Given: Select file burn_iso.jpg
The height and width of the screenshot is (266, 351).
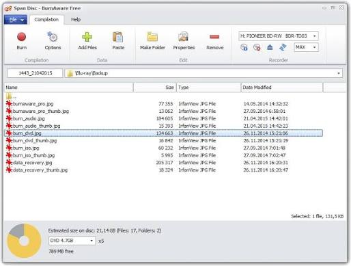Looking at the screenshot, I should (26, 148).
